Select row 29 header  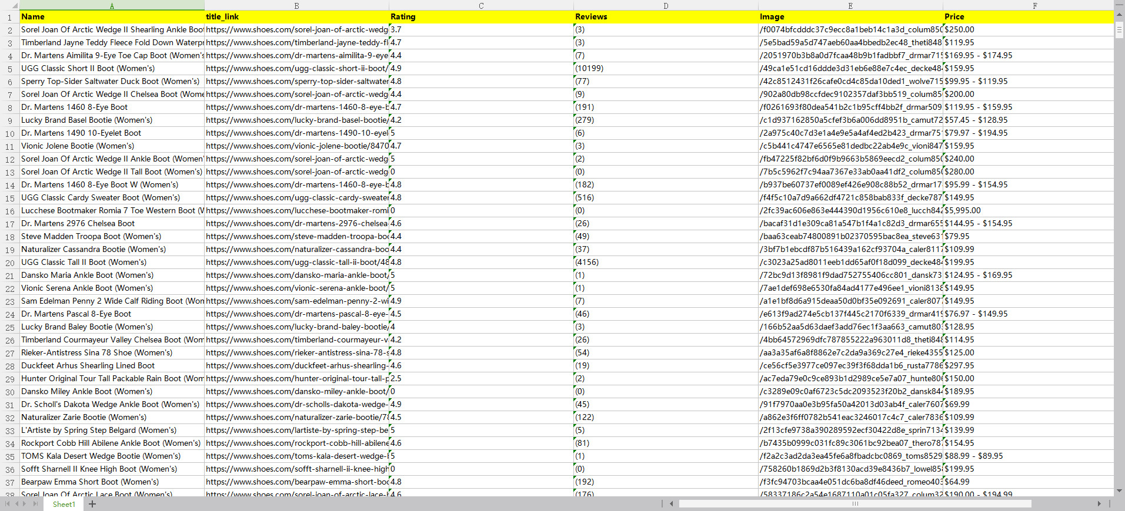click(x=9, y=379)
